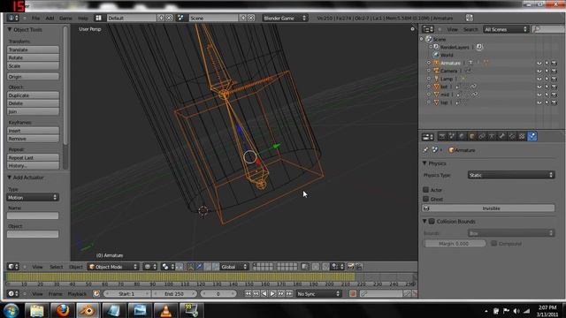Expand the Armature row in outliner
This screenshot has width=566, height=318.
[x=429, y=63]
